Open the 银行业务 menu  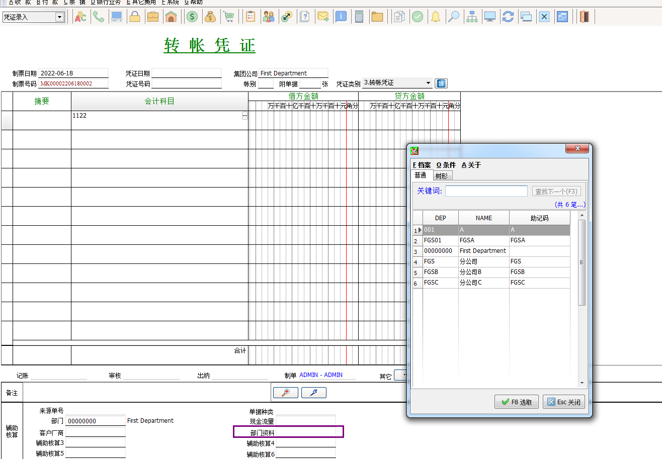(x=106, y=2)
